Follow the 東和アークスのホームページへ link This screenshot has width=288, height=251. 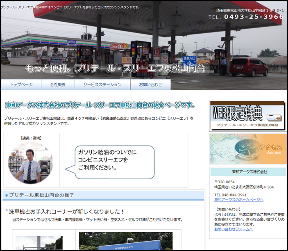click(x=238, y=200)
